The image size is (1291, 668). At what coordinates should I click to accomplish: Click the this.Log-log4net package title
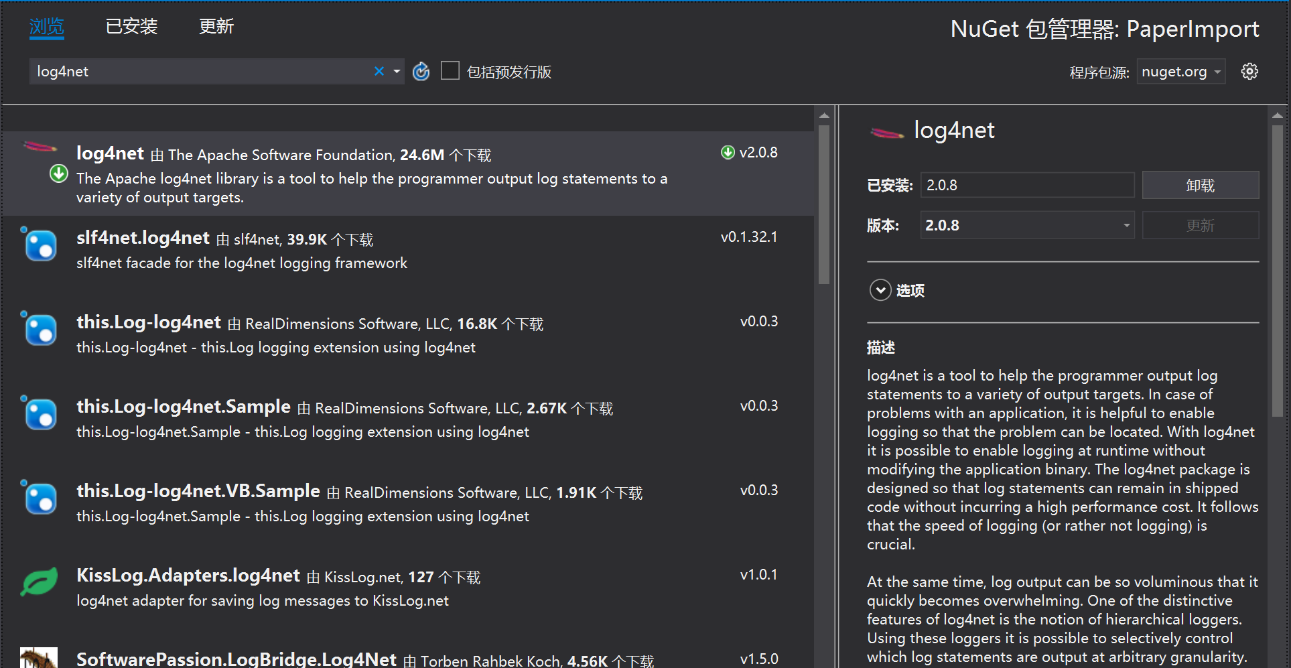149,322
